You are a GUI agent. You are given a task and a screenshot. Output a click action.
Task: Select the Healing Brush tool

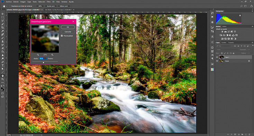[x=2, y=34]
